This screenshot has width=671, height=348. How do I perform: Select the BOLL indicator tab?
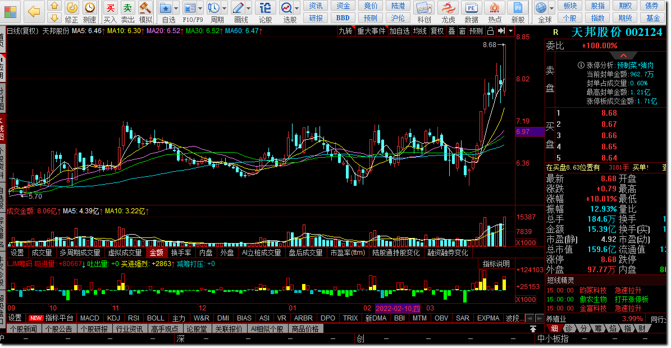click(x=156, y=318)
